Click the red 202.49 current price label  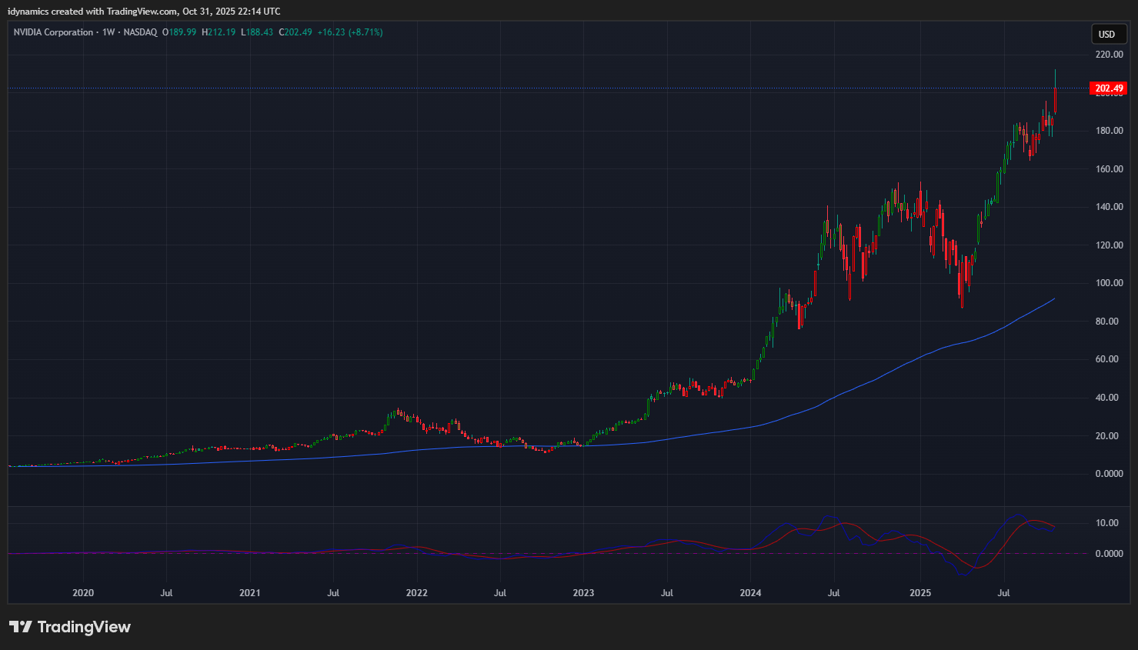point(1109,88)
